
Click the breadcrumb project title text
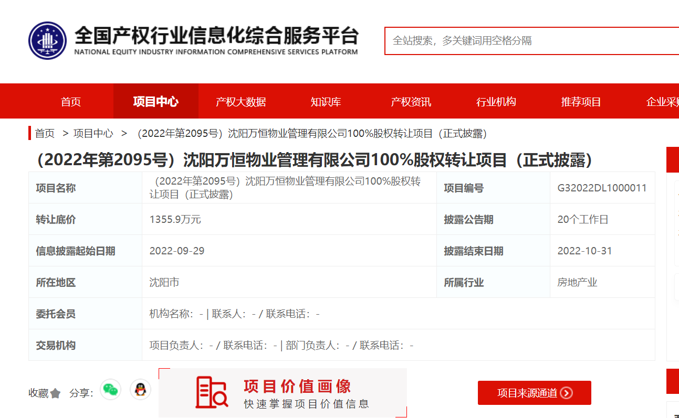[312, 133]
